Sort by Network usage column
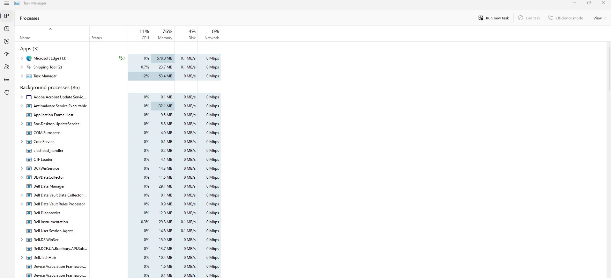Image resolution: width=611 pixels, height=278 pixels. [209, 34]
